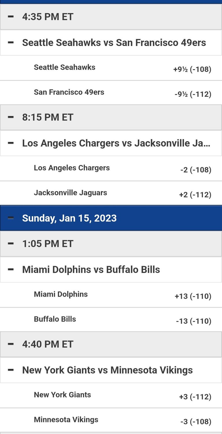Select Minnesota Vikings -3 (-108) spread
222x434 pixels.
196,422
